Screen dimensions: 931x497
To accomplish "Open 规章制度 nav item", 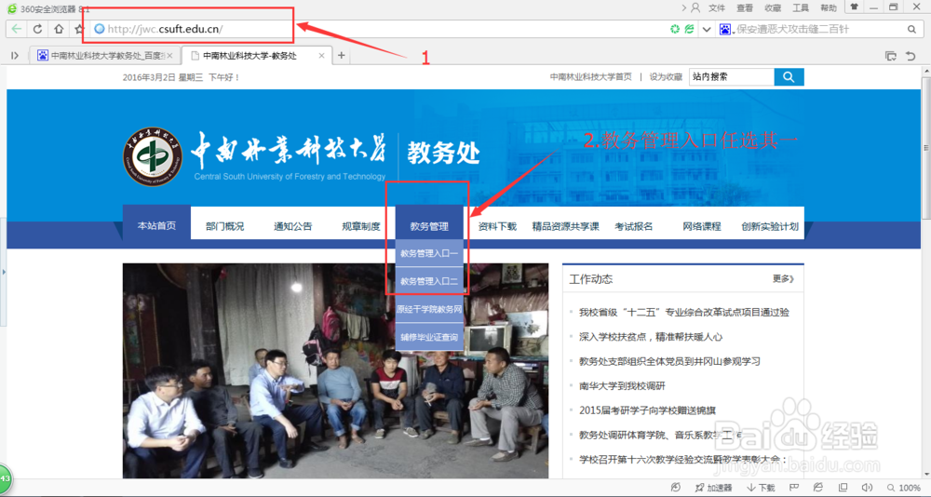I will coord(361,226).
